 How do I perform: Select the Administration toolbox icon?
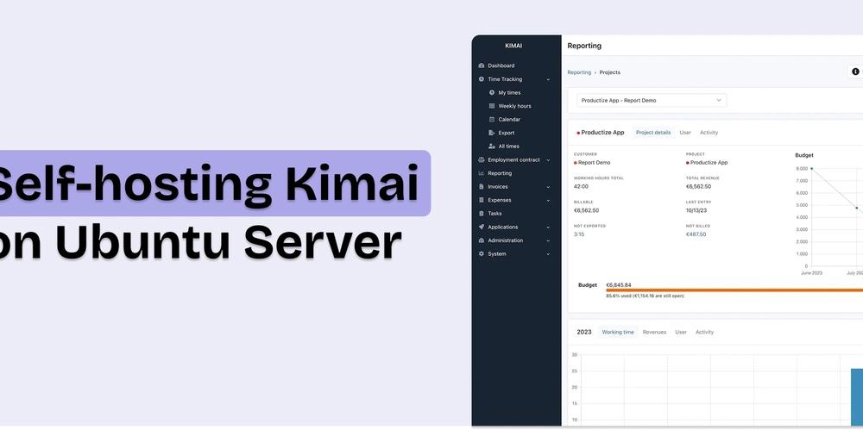click(482, 240)
